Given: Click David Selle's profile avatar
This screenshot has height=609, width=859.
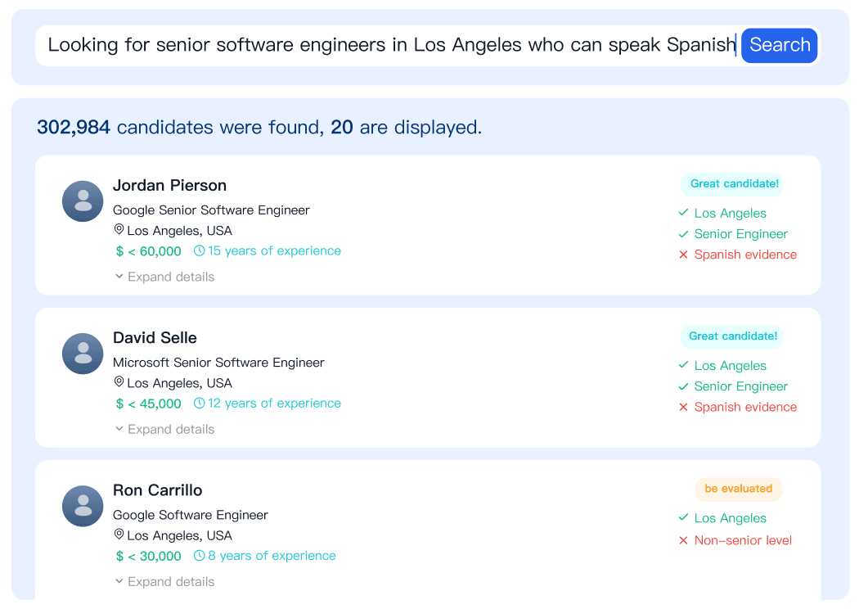Looking at the screenshot, I should (82, 353).
